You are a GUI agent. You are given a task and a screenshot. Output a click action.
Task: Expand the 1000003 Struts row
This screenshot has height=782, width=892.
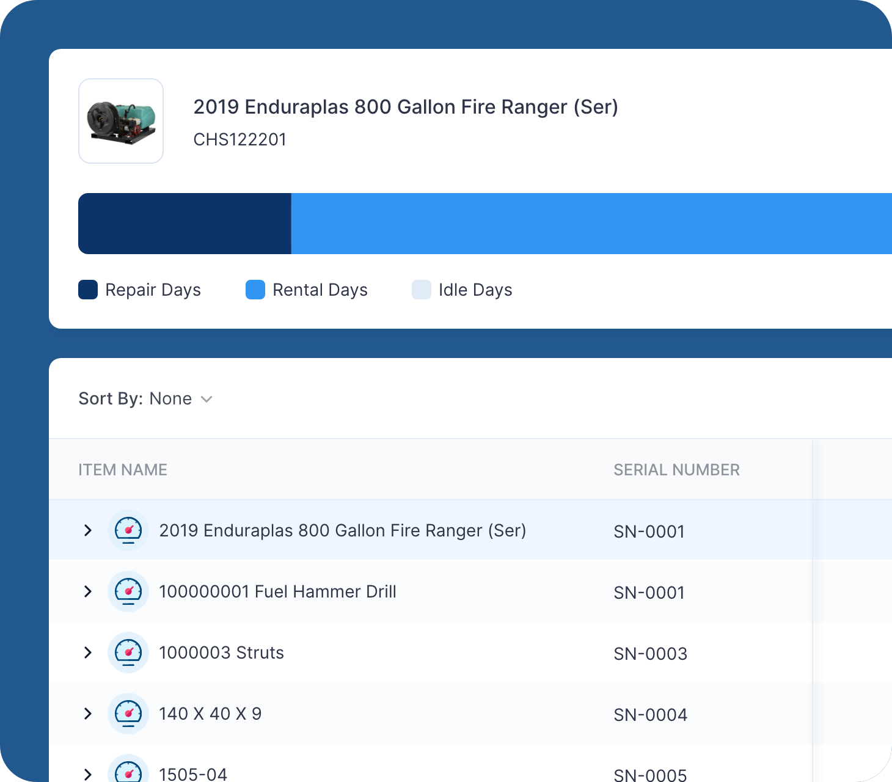point(88,652)
